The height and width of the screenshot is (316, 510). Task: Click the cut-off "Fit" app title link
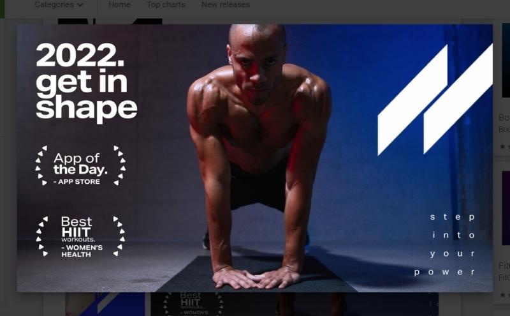coord(504,266)
